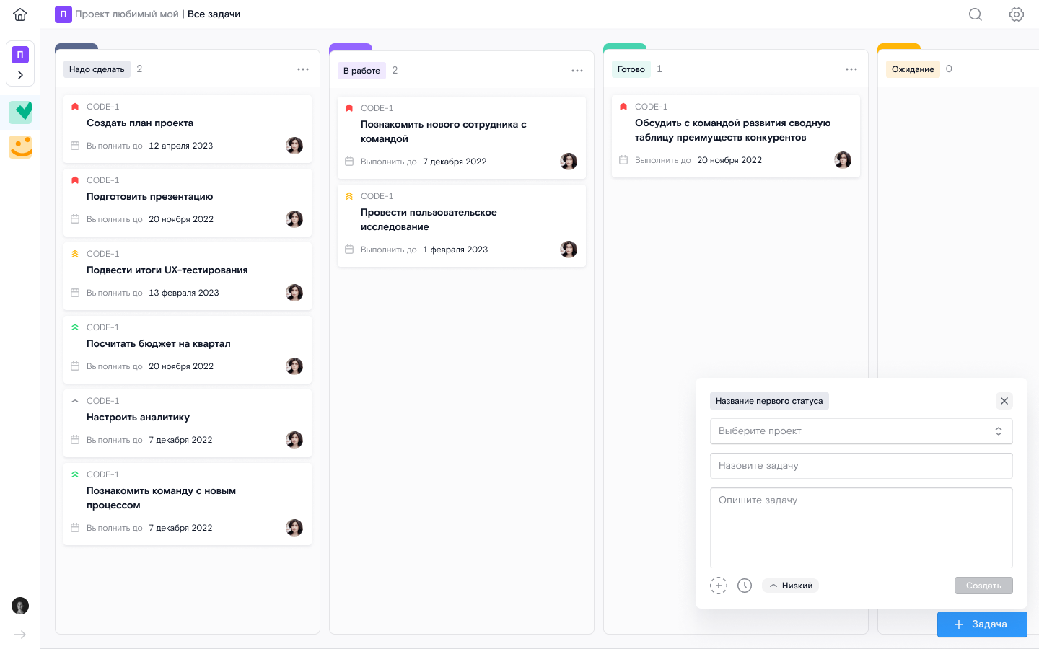Open options menu for В работе column
Viewport: 1039px width, 649px height.
[577, 71]
